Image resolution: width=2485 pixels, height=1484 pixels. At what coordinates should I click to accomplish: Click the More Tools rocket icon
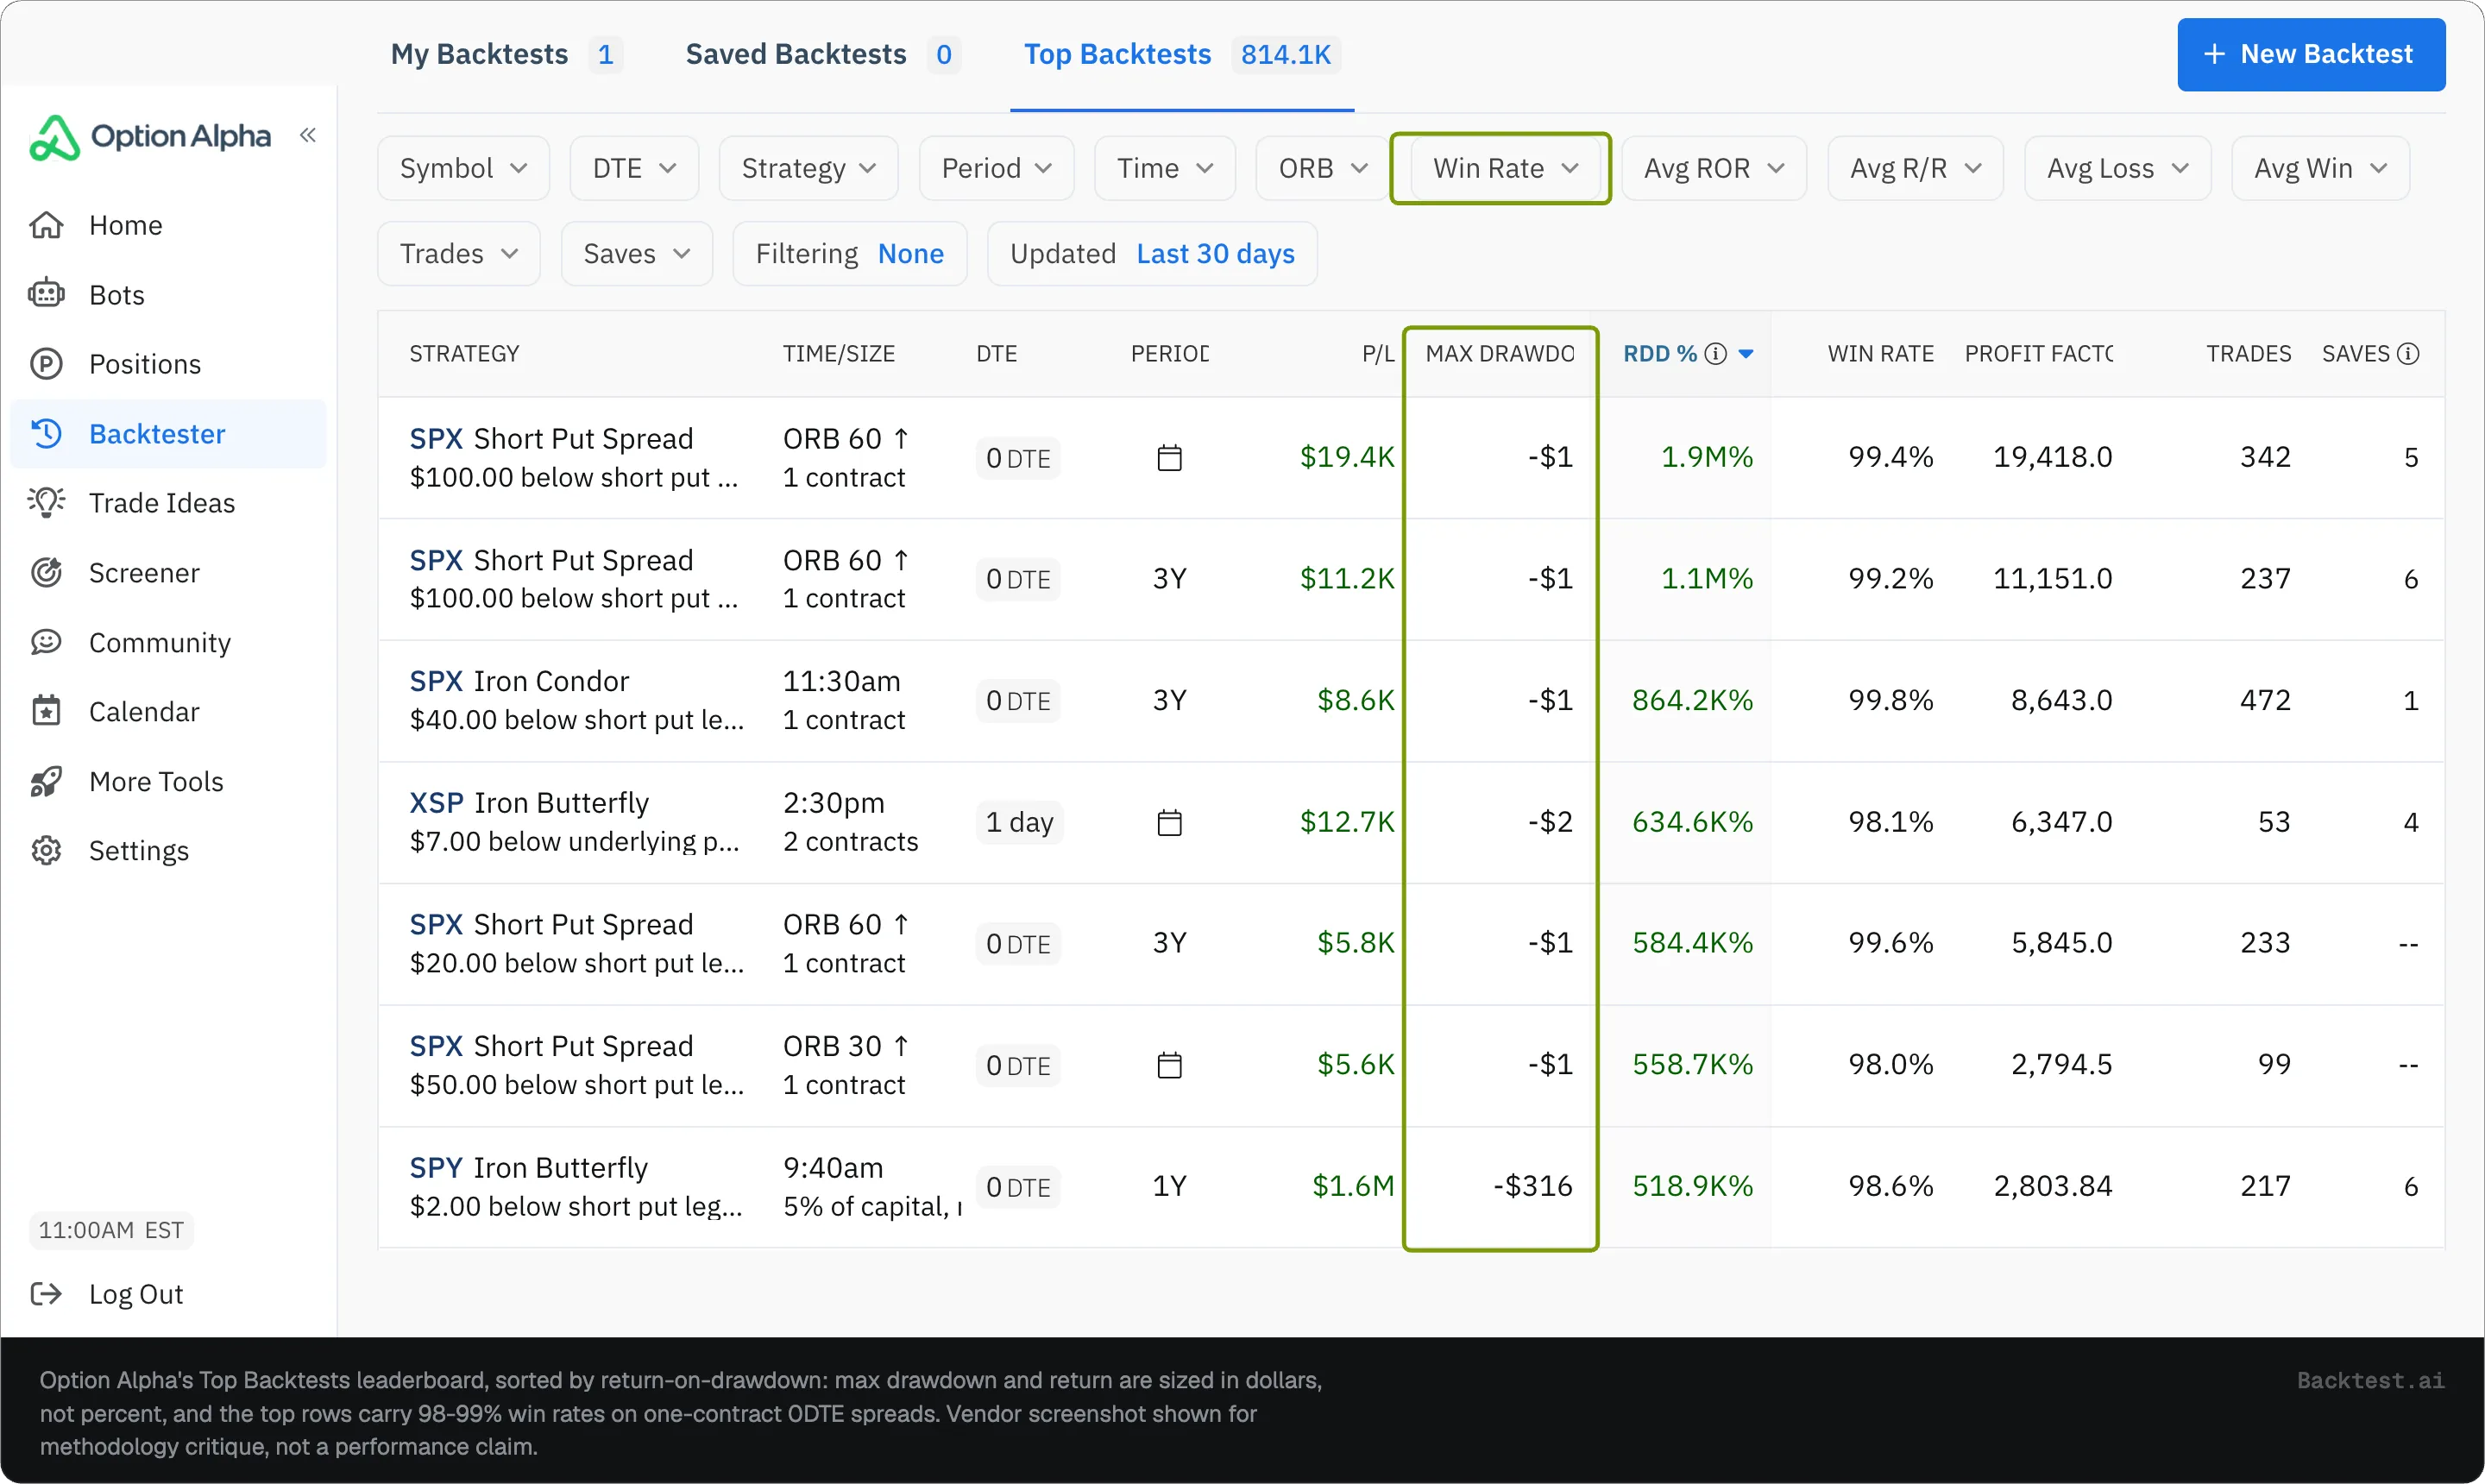[46, 781]
